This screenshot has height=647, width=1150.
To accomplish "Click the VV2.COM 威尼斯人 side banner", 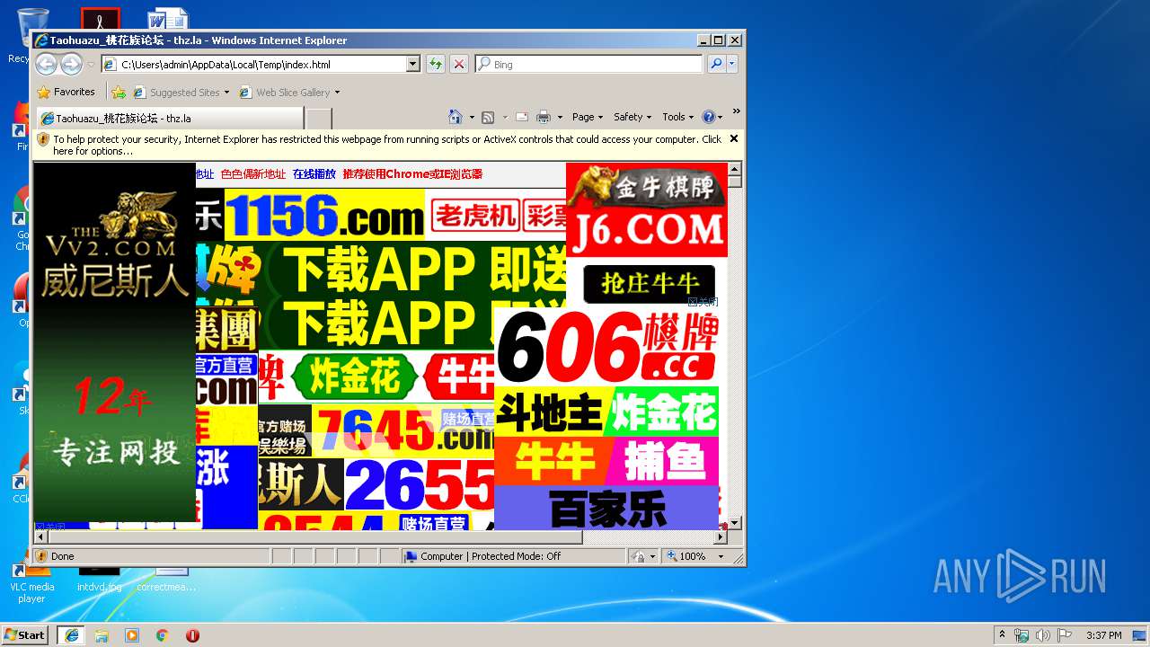I will [114, 341].
